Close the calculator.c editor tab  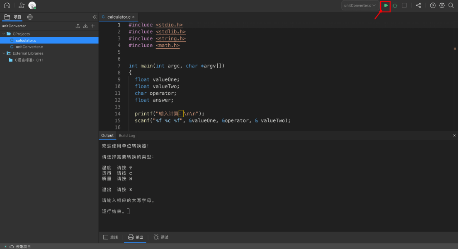pos(134,17)
